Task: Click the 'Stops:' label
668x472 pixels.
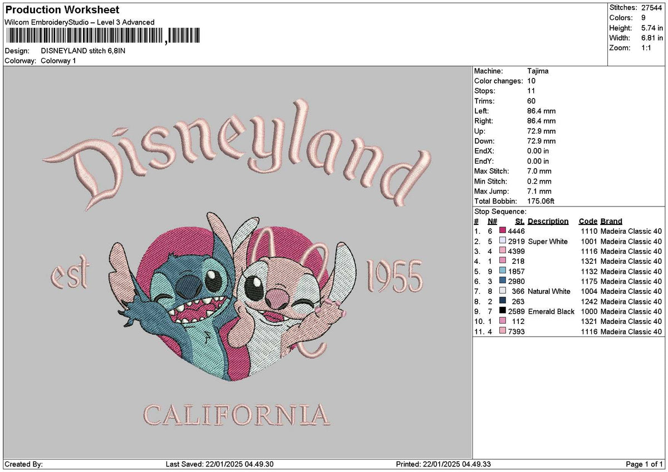Action: (484, 91)
